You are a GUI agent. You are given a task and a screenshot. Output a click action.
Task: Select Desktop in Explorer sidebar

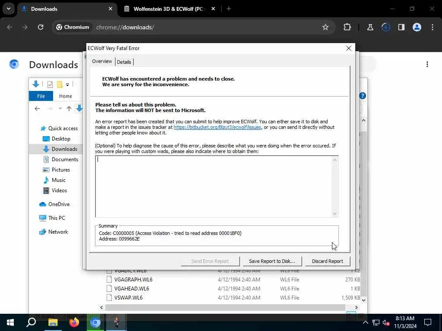[57, 139]
